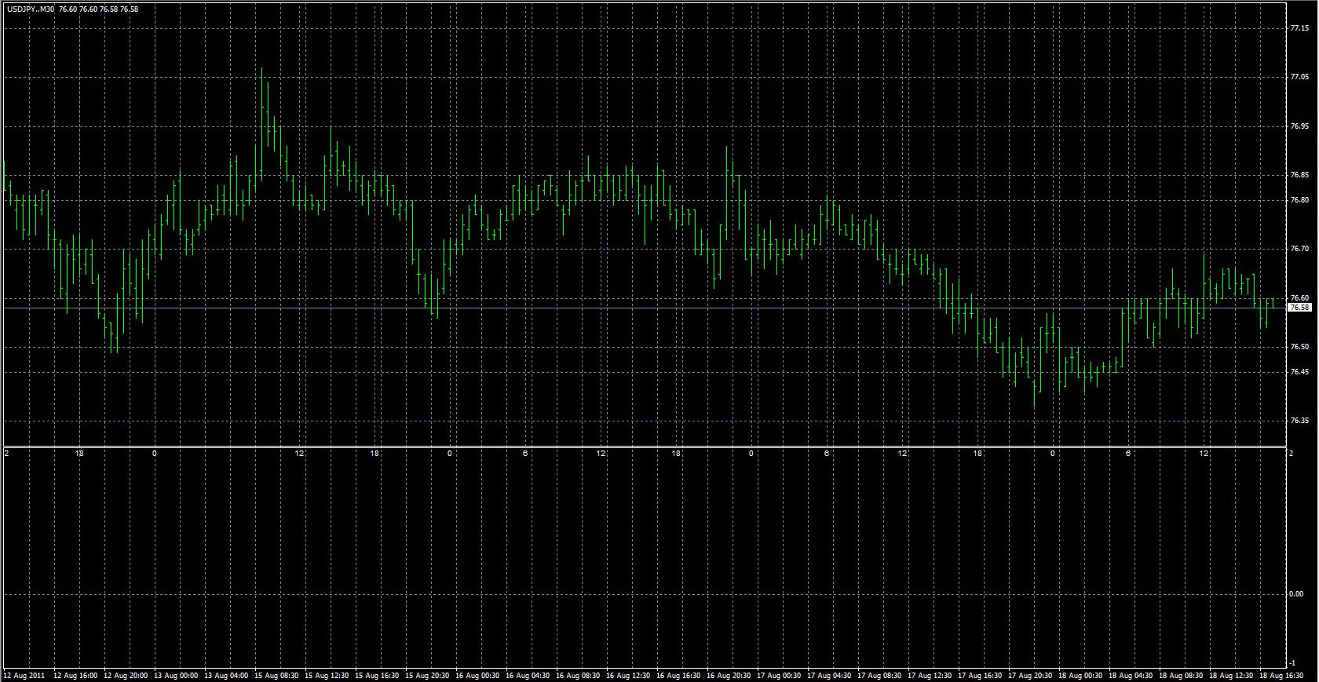Click the horizontal current-price line on chart
The image size is (1319, 682).
point(628,308)
